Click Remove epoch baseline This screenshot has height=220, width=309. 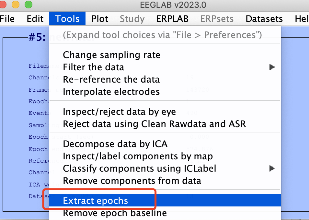[x=115, y=213]
